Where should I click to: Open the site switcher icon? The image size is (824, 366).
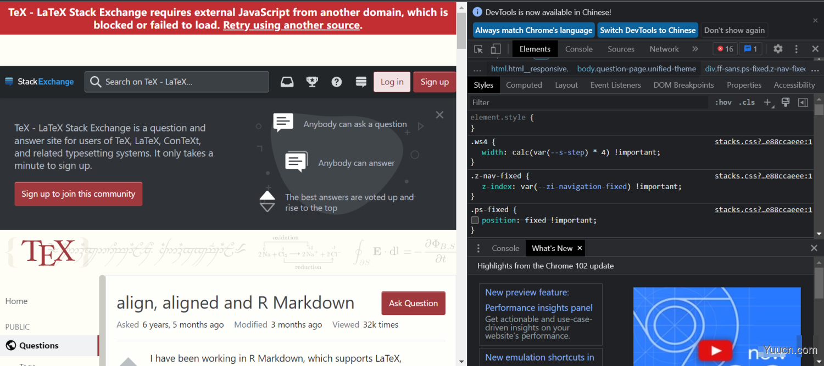click(x=361, y=82)
